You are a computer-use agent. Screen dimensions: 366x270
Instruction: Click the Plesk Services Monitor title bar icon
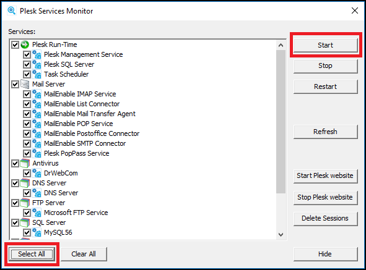[x=11, y=11]
